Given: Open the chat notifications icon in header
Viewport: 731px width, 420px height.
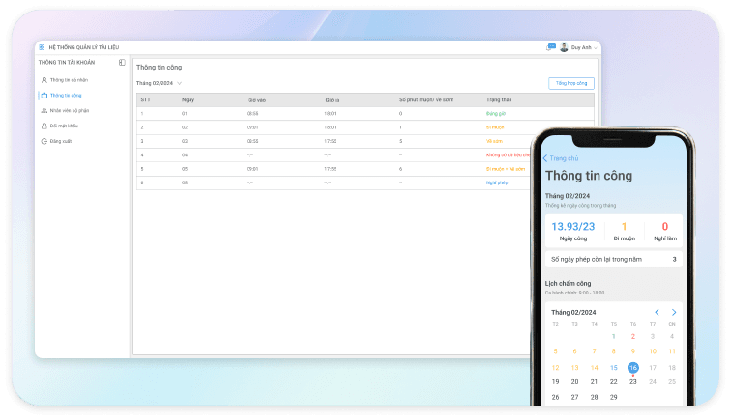Looking at the screenshot, I should [551, 46].
